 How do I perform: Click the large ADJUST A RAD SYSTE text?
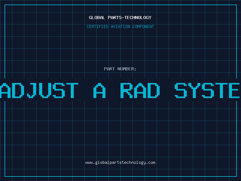click(120, 90)
